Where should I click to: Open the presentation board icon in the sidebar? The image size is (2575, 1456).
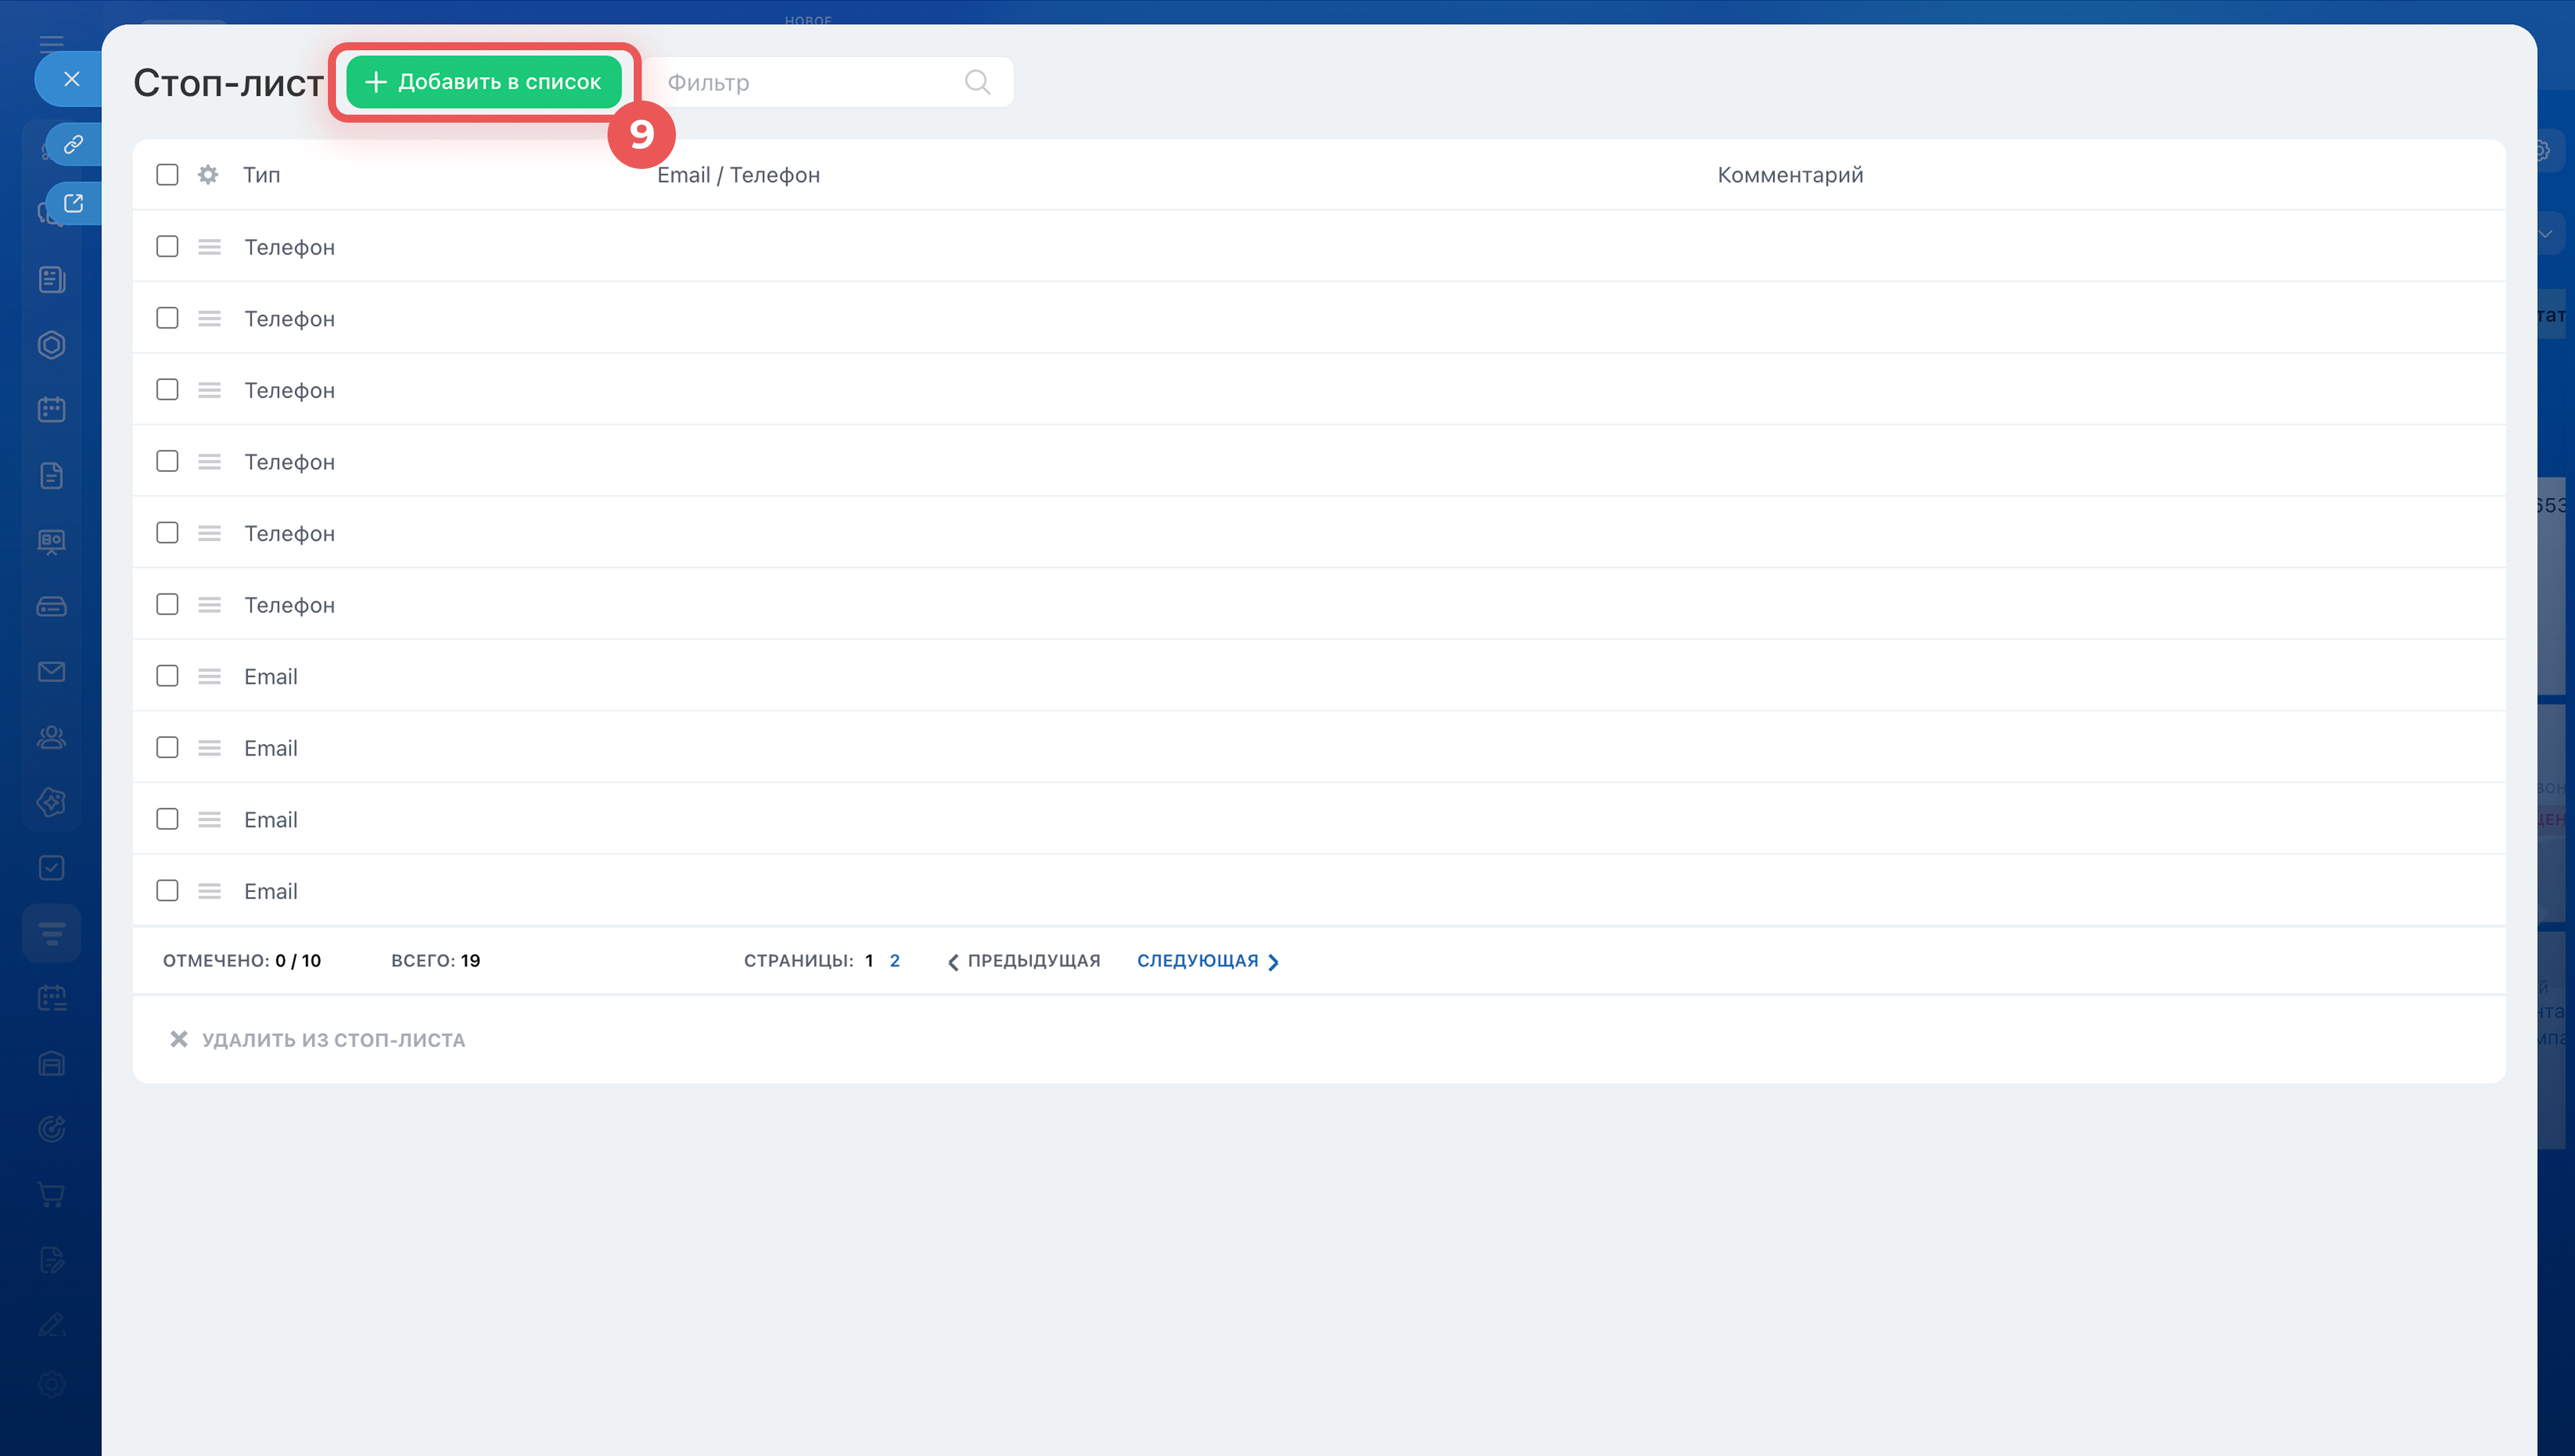(x=52, y=542)
